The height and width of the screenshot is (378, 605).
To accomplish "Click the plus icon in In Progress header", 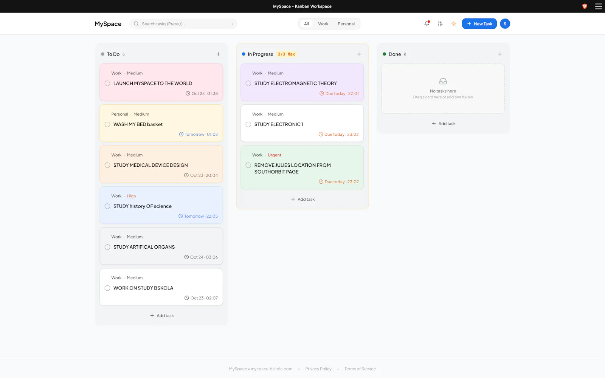I will click(359, 54).
